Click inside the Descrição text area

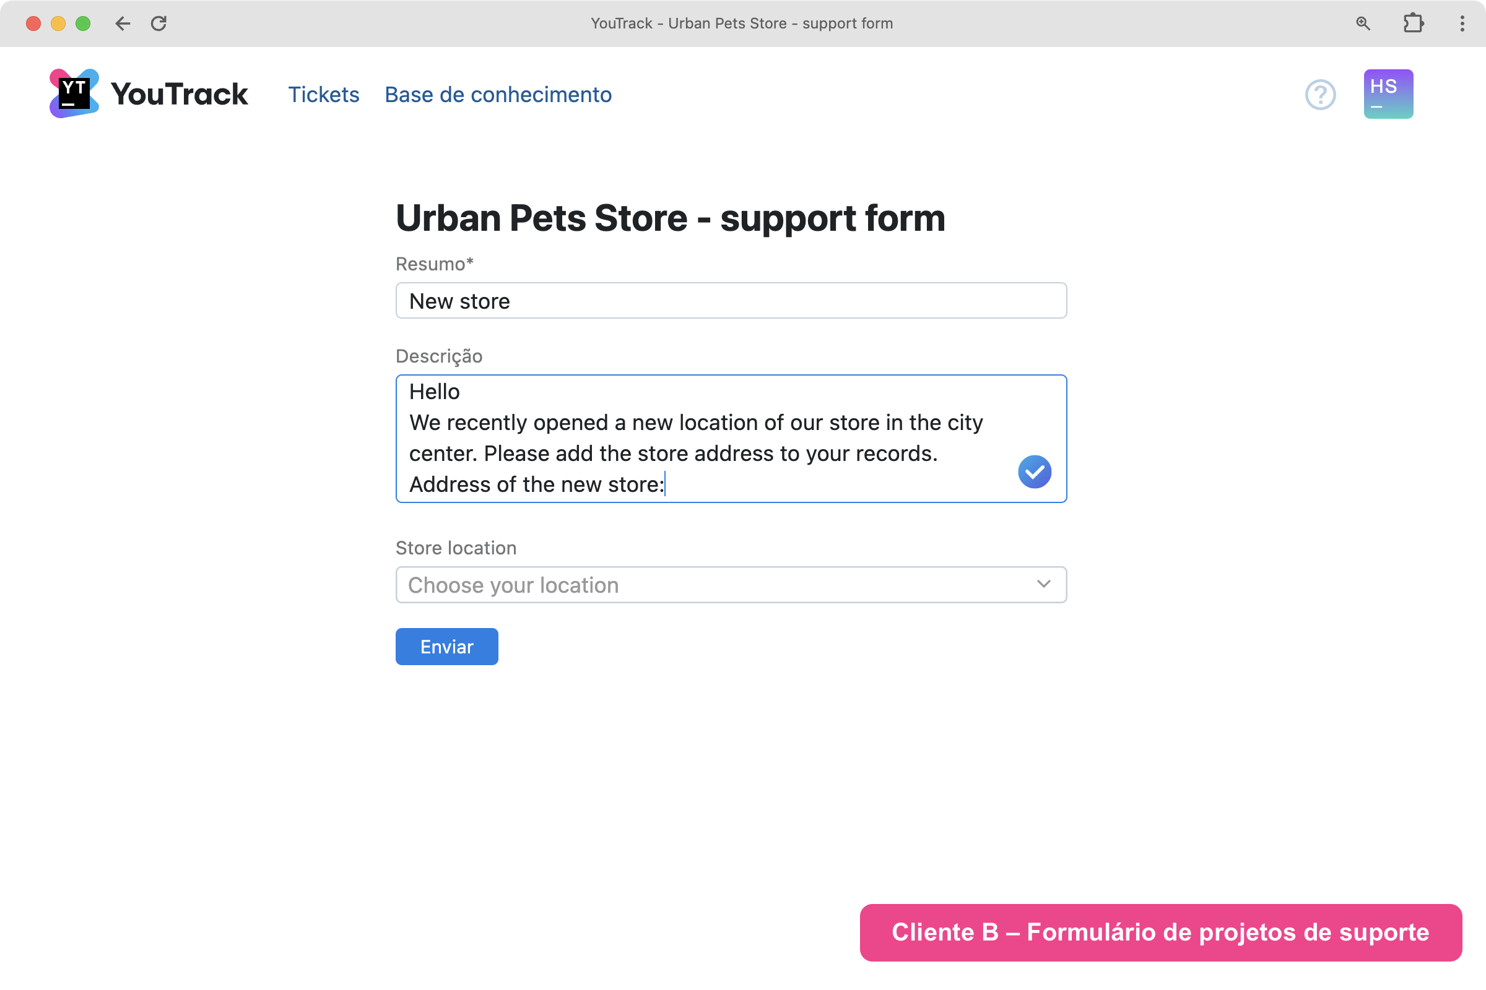coord(695,439)
